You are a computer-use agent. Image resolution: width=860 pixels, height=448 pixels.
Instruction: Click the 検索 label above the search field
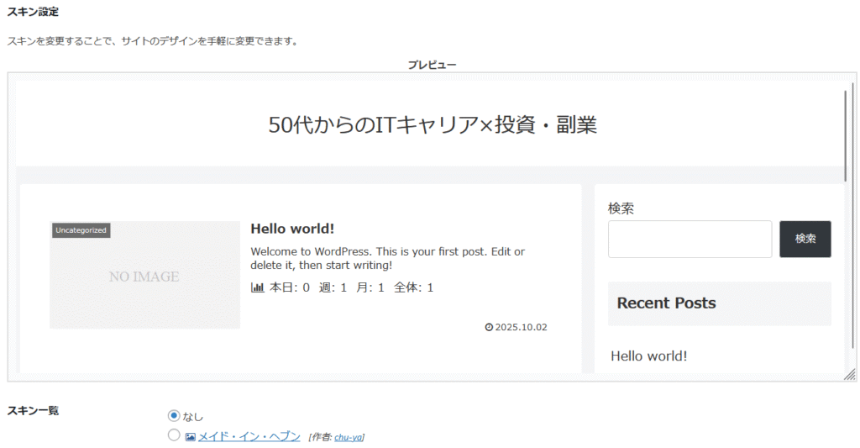click(x=621, y=208)
